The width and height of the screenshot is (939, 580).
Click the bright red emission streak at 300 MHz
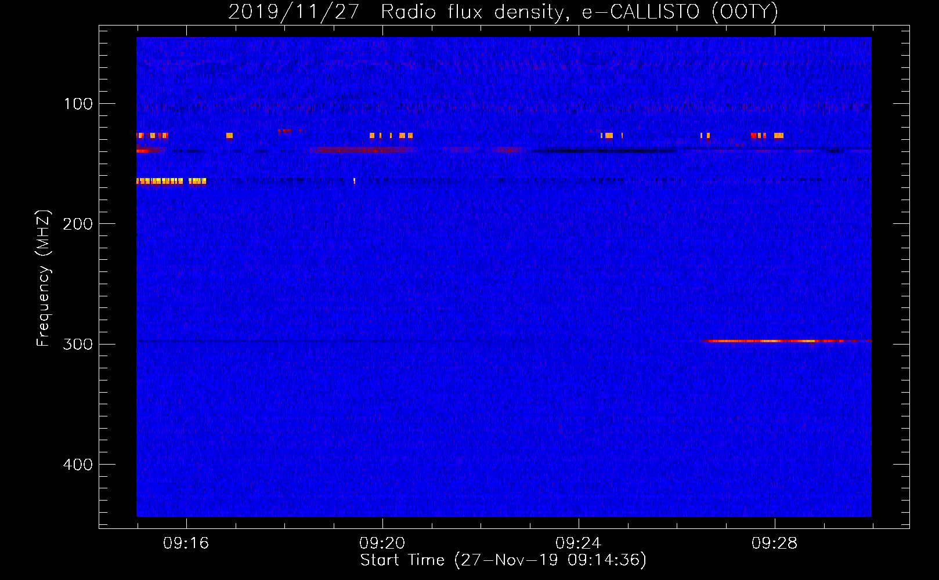click(786, 341)
